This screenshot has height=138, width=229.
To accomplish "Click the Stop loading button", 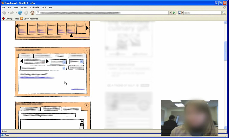I will pos(26,13).
